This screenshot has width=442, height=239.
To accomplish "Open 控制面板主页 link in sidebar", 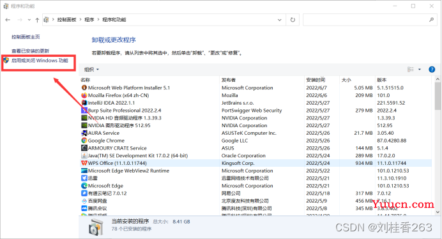I will point(26,36).
